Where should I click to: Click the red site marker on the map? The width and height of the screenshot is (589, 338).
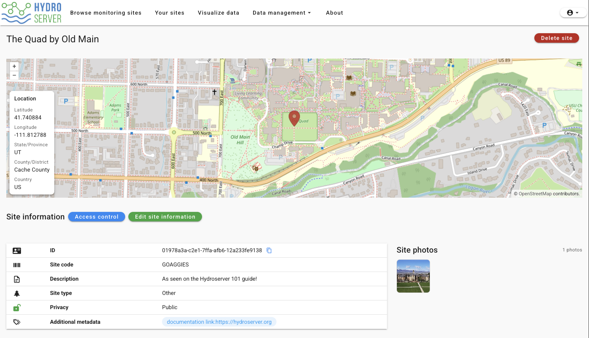click(294, 118)
